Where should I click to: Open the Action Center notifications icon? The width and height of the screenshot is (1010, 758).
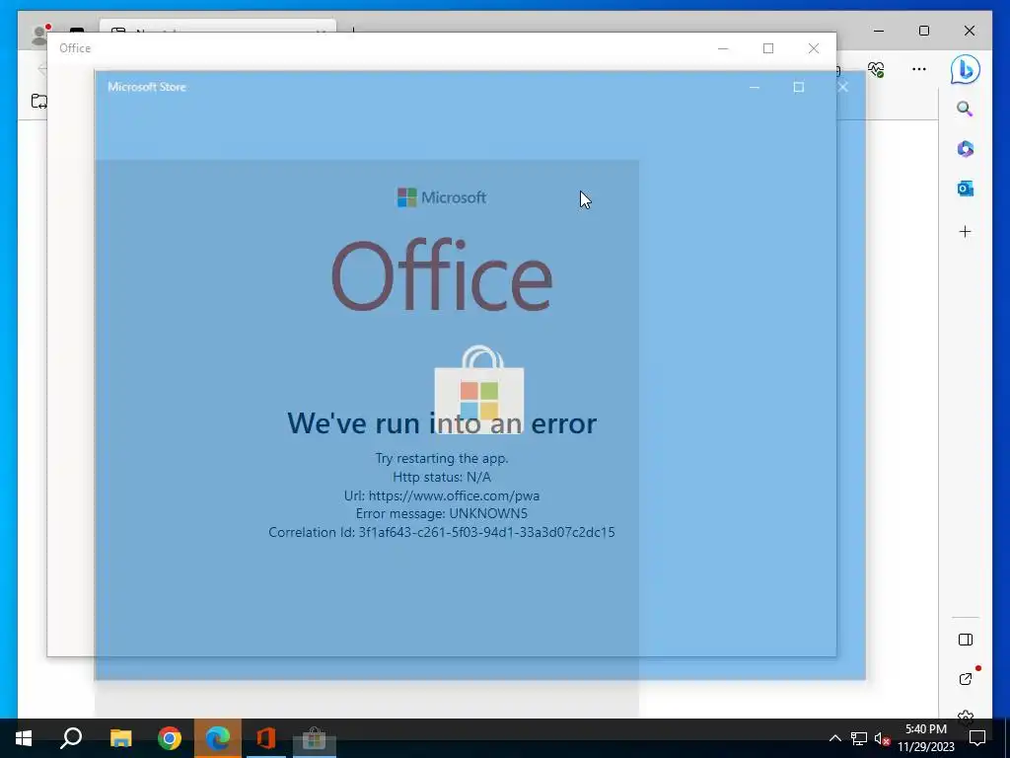coord(977,738)
